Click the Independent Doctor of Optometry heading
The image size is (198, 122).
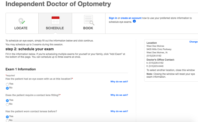point(58,4)
